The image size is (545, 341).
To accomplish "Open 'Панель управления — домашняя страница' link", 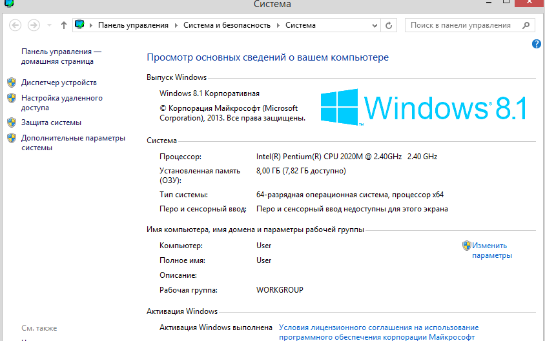I will (61, 57).
